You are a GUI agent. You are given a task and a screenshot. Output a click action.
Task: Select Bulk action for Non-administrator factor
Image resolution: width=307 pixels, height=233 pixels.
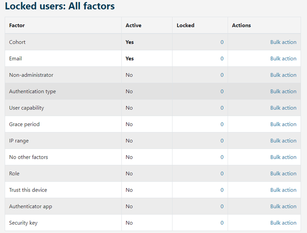pyautogui.click(x=283, y=75)
